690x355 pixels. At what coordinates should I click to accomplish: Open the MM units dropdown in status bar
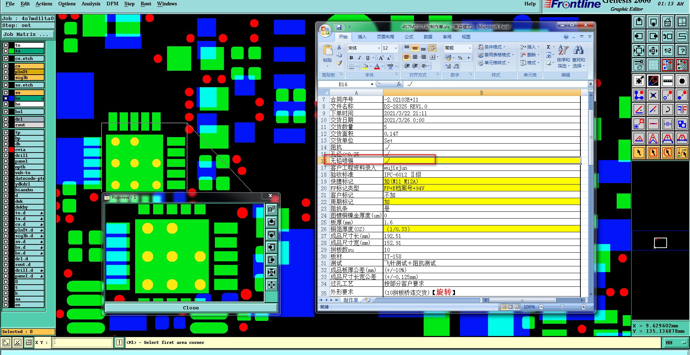(x=675, y=343)
